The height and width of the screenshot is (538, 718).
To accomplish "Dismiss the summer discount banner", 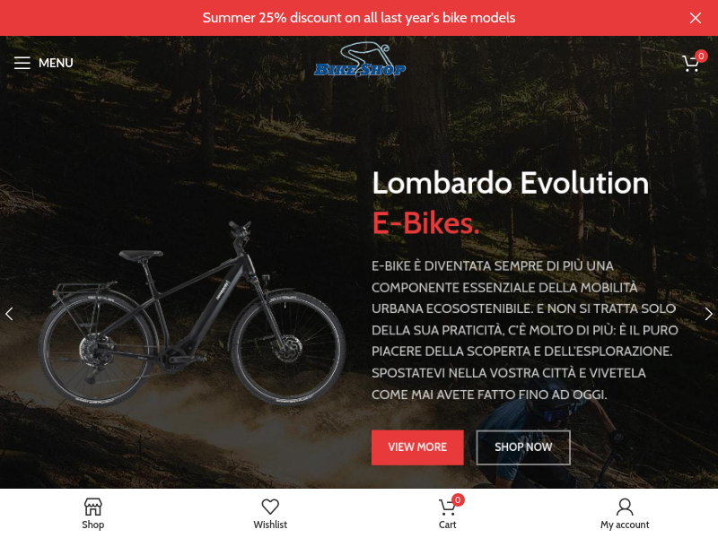I will (x=695, y=18).
